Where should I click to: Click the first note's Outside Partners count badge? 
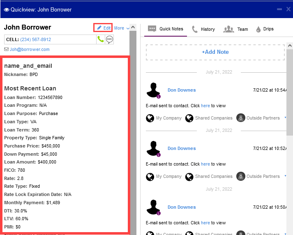point(240,118)
